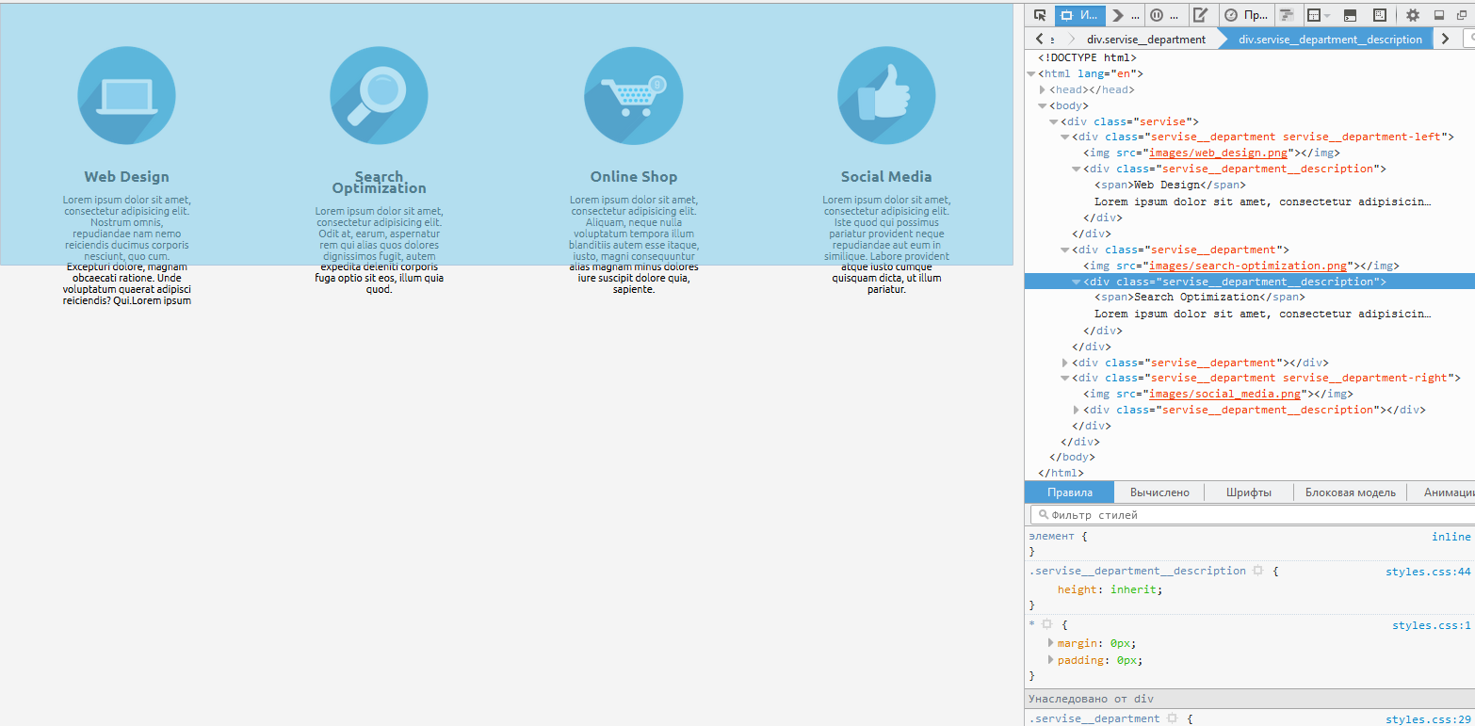
Task: Open images/search-optimization.png source link
Action: pos(1248,266)
